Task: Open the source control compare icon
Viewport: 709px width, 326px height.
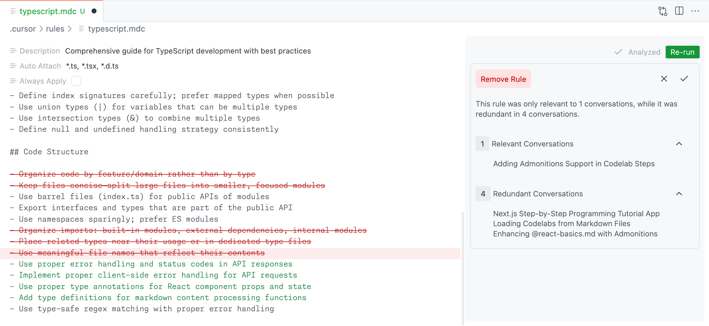Action: click(663, 11)
